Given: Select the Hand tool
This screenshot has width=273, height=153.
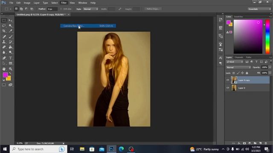Looking at the screenshot, I should pyautogui.click(x=4, y=69).
